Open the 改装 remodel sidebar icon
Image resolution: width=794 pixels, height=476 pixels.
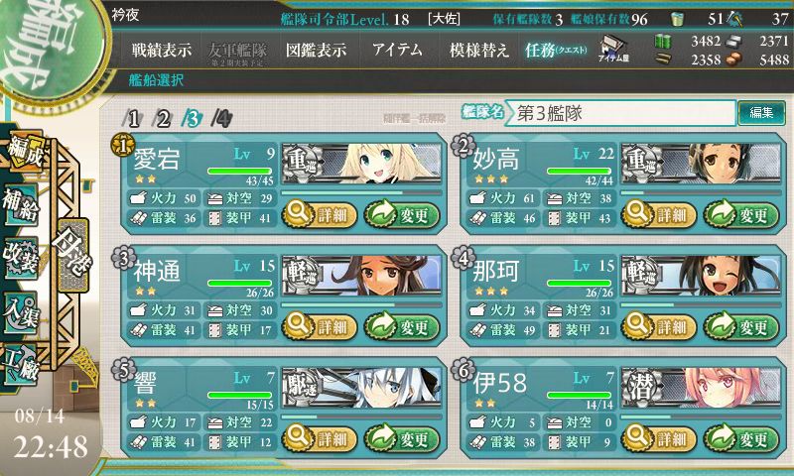pos(21,257)
